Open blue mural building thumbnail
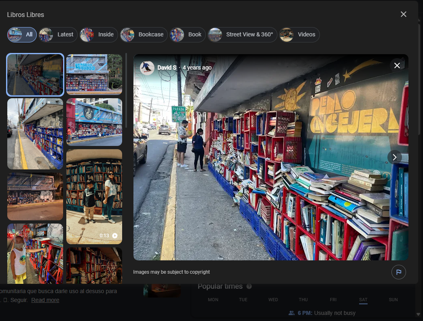The width and height of the screenshot is (423, 321). (94, 122)
